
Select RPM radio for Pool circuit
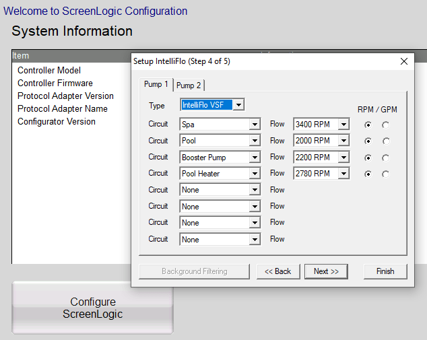point(368,141)
